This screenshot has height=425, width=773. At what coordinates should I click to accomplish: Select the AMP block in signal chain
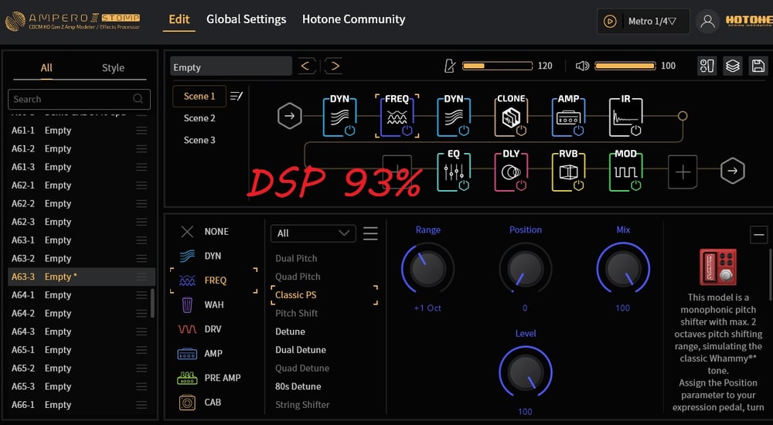coord(568,115)
